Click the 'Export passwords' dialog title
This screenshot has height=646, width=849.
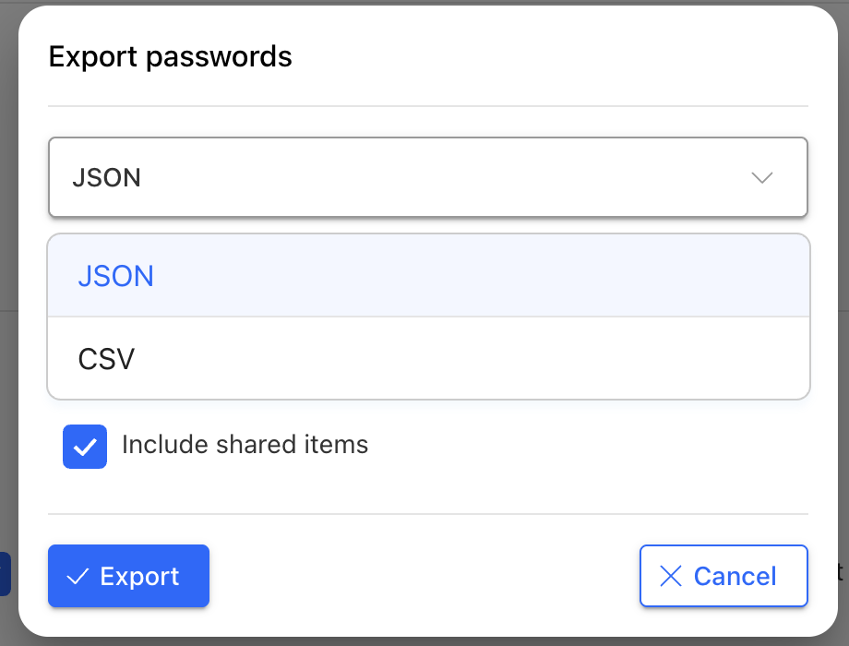pos(170,56)
